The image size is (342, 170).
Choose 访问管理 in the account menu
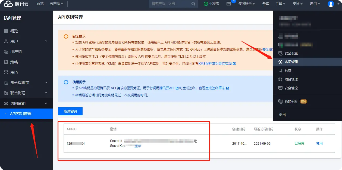point(307,62)
